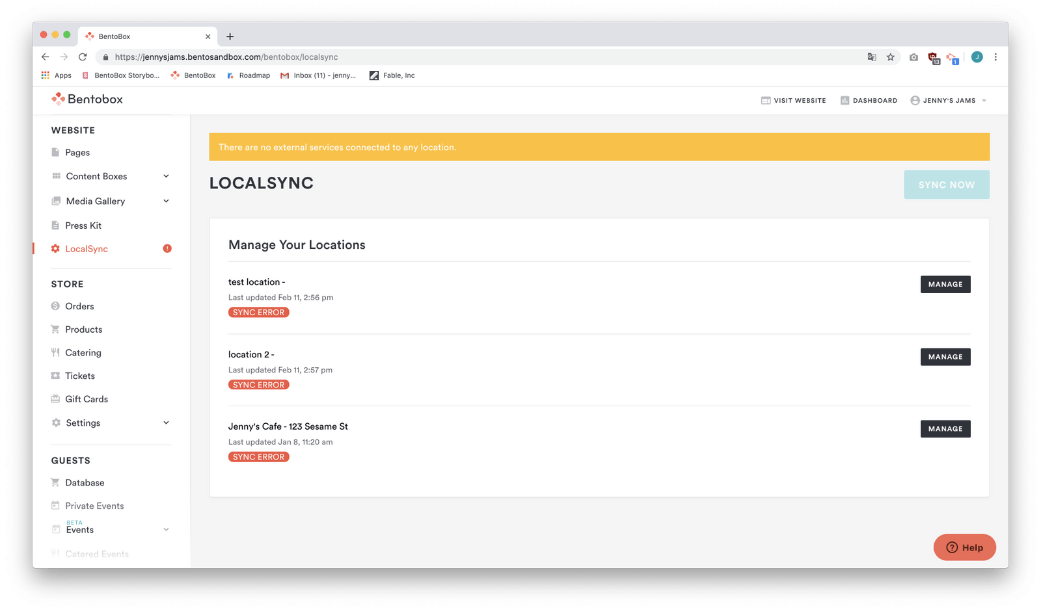Click Visit Website in header

pos(793,101)
